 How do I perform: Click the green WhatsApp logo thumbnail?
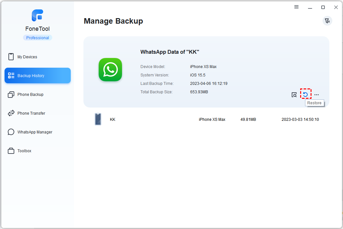coord(110,70)
